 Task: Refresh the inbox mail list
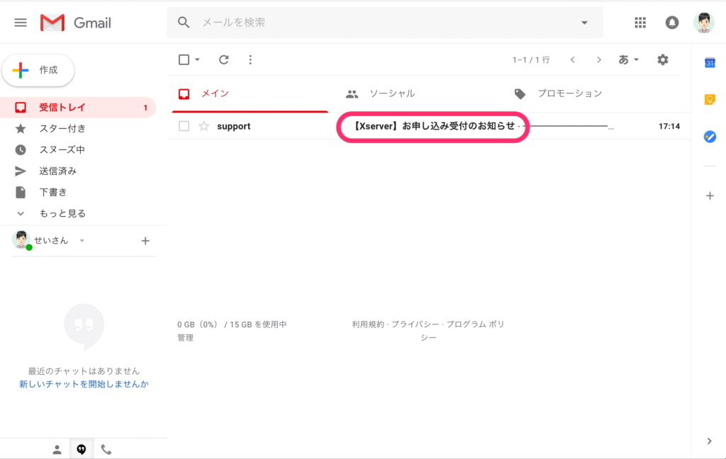(223, 59)
